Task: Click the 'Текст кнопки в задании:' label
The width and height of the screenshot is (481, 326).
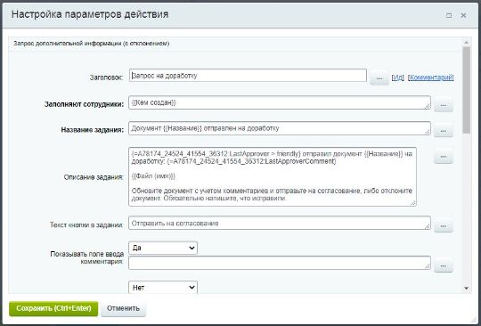Action: coord(86,225)
